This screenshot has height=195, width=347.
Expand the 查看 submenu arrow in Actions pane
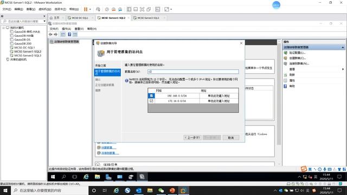click(x=343, y=69)
